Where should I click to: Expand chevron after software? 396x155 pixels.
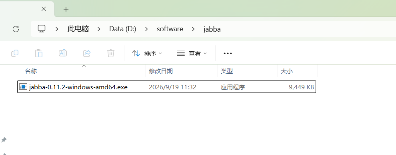[x=193, y=29]
